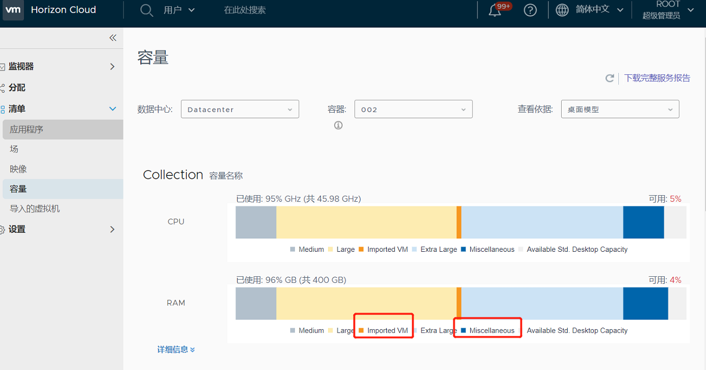
Task: Select 场 in the sidebar
Action: tap(62, 149)
